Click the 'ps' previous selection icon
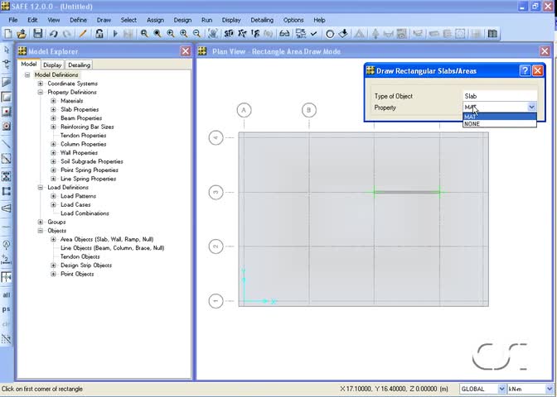 click(7, 309)
